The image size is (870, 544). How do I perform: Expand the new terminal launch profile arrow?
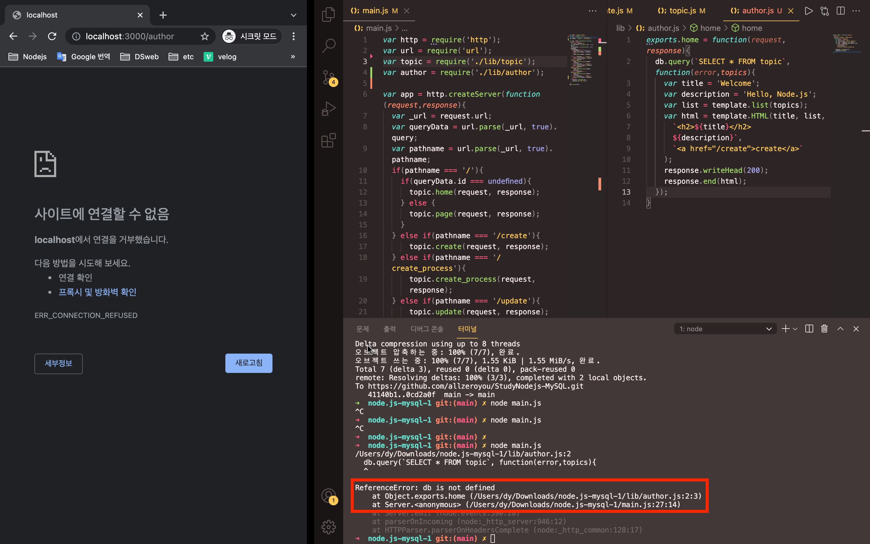coord(795,329)
